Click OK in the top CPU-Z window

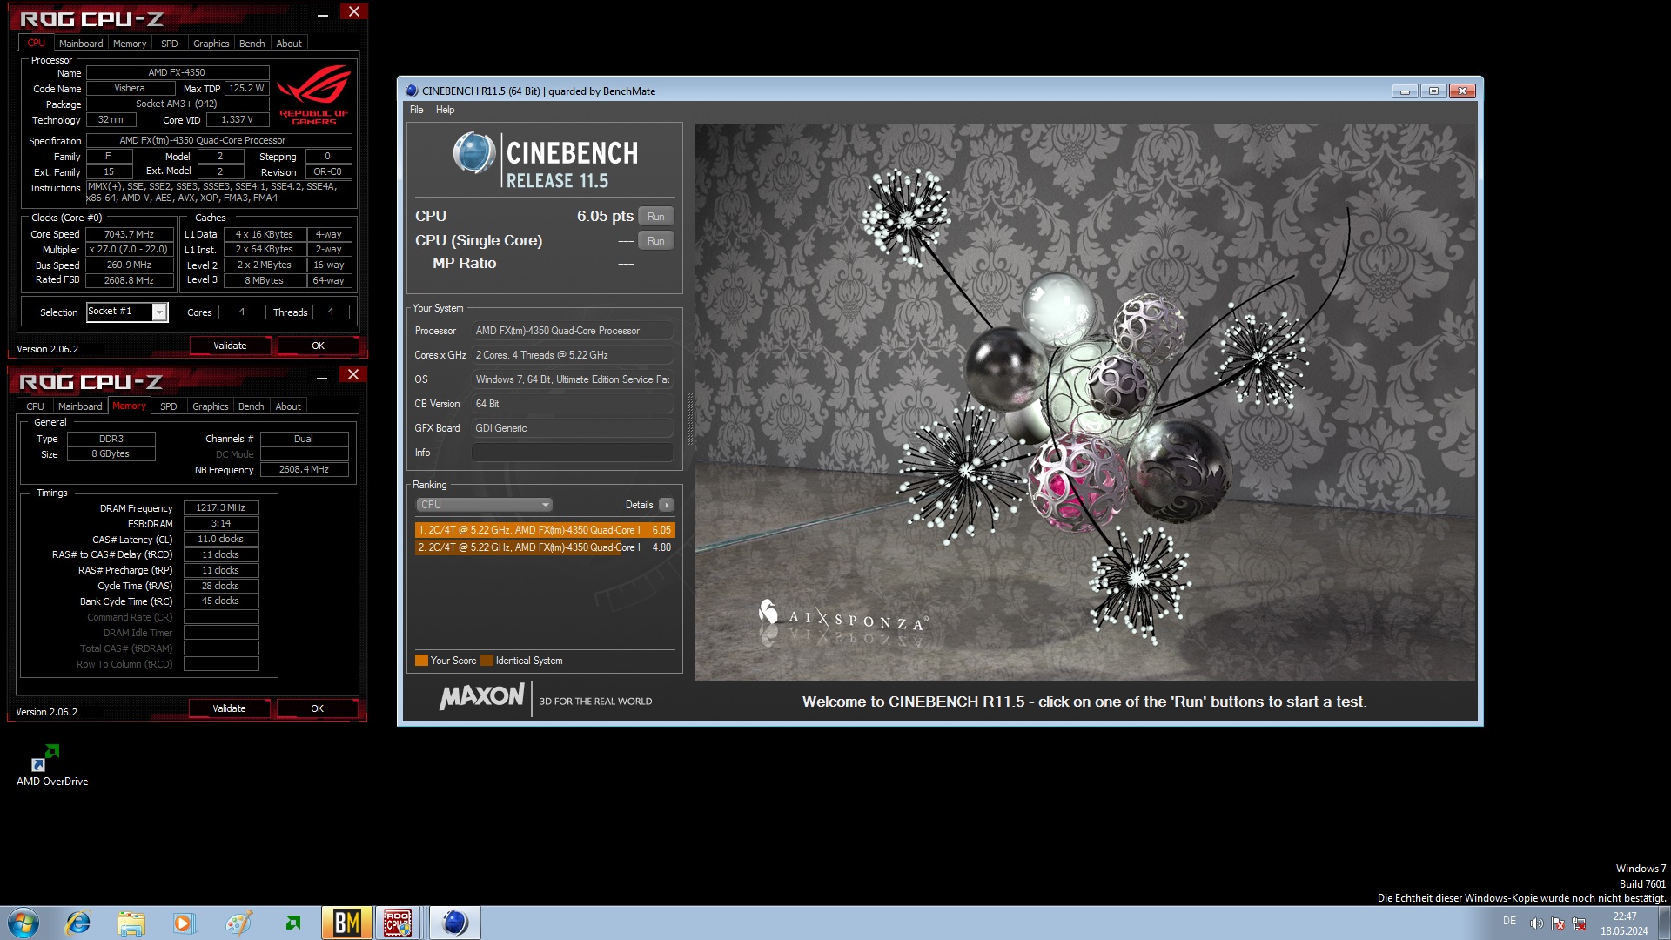tap(318, 346)
